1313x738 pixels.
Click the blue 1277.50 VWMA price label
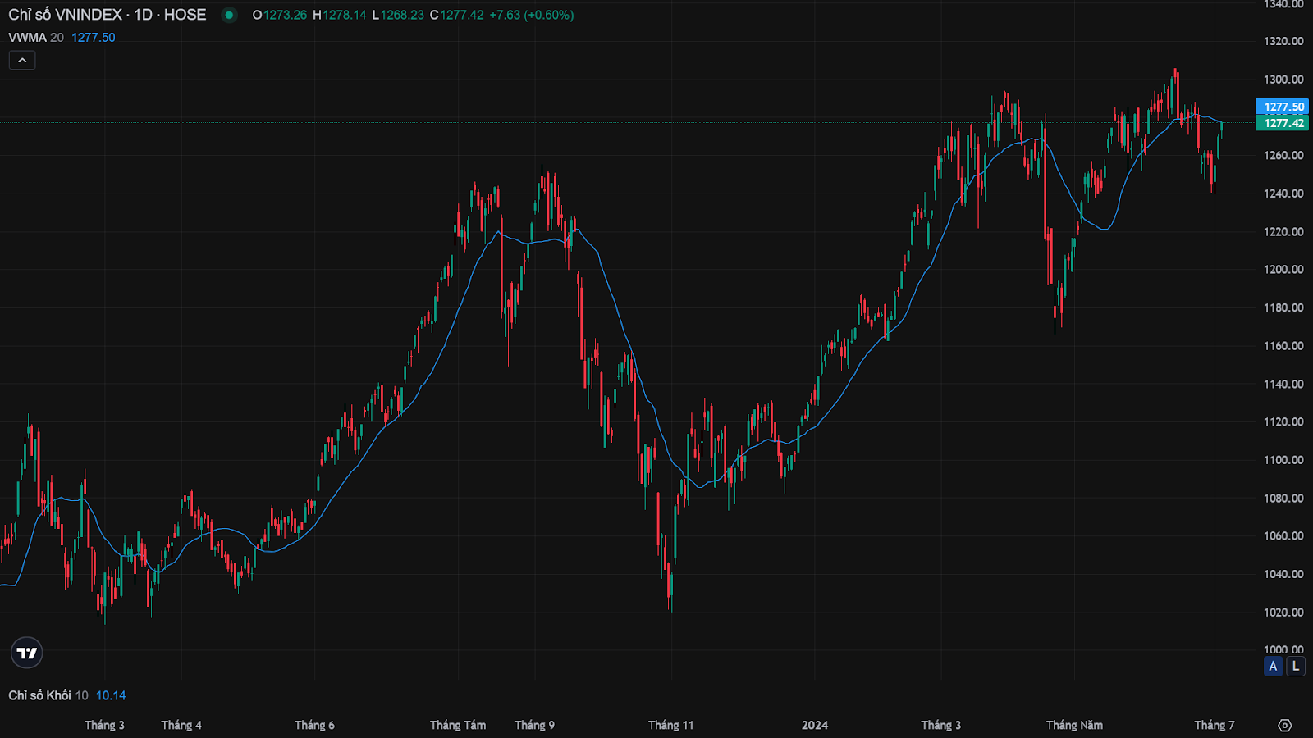[1283, 107]
